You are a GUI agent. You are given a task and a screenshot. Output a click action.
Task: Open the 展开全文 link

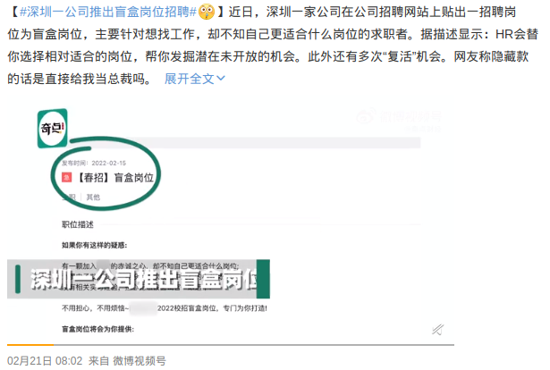[x=190, y=79]
